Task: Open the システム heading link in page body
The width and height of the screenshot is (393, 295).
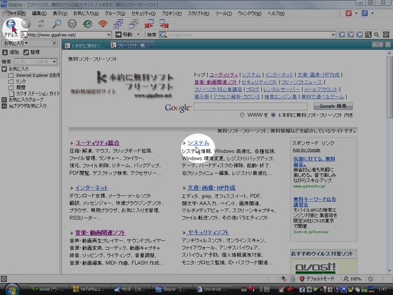Action: pos(198,143)
